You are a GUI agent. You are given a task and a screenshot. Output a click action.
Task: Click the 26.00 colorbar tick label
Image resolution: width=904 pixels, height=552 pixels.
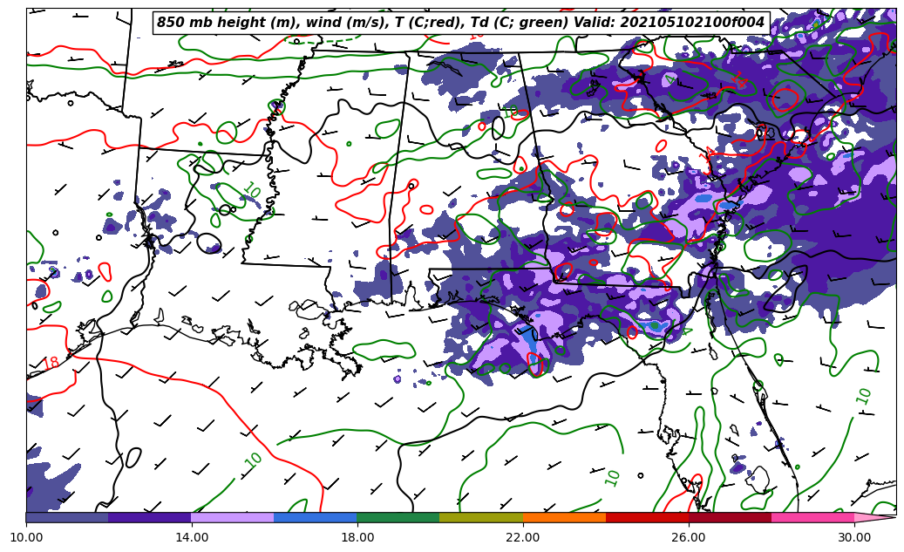(x=689, y=537)
